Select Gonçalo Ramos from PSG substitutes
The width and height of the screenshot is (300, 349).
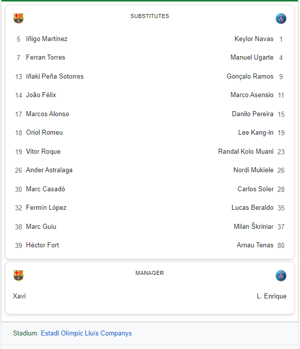pyautogui.click(x=250, y=77)
